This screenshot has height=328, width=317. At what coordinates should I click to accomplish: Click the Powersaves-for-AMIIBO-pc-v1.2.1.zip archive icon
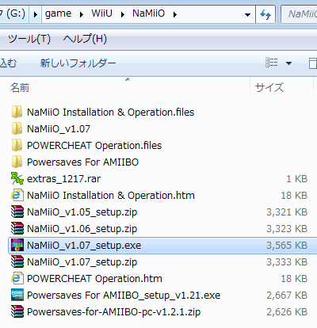pyautogui.click(x=17, y=312)
